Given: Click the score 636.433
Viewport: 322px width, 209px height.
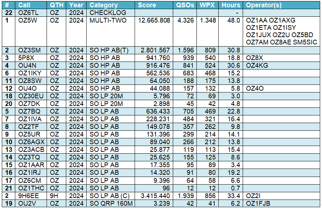Looking at the screenshot, I should point(158,111).
